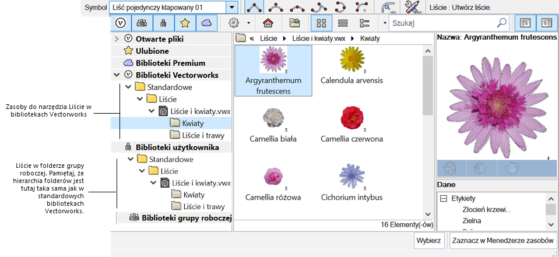Select Ulubione in the library tree
This screenshot has width=559, height=257.
(152, 51)
